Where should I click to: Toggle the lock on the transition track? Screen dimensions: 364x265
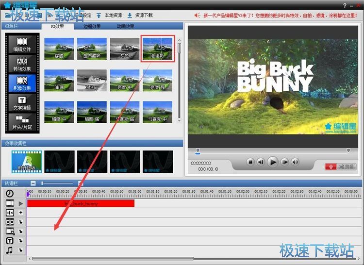pyautogui.click(x=21, y=222)
